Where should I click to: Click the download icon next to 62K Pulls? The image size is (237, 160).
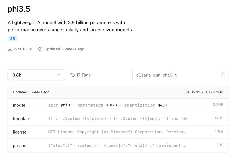[10, 49]
